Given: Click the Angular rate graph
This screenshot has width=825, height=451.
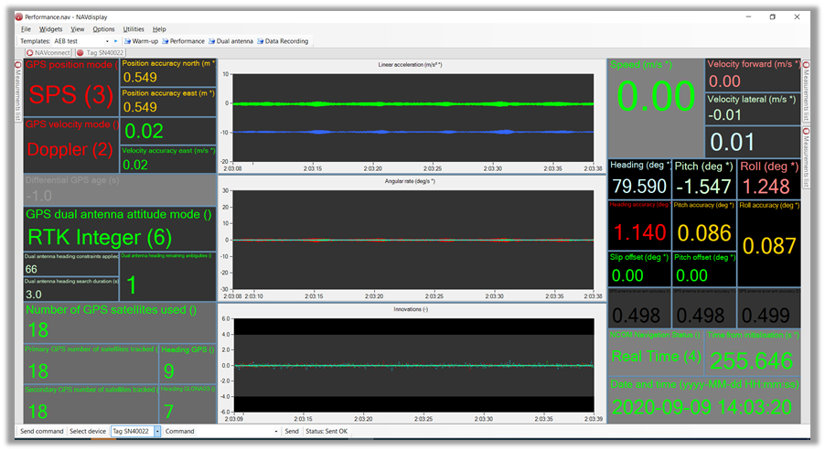Looking at the screenshot, I should tap(412, 239).
